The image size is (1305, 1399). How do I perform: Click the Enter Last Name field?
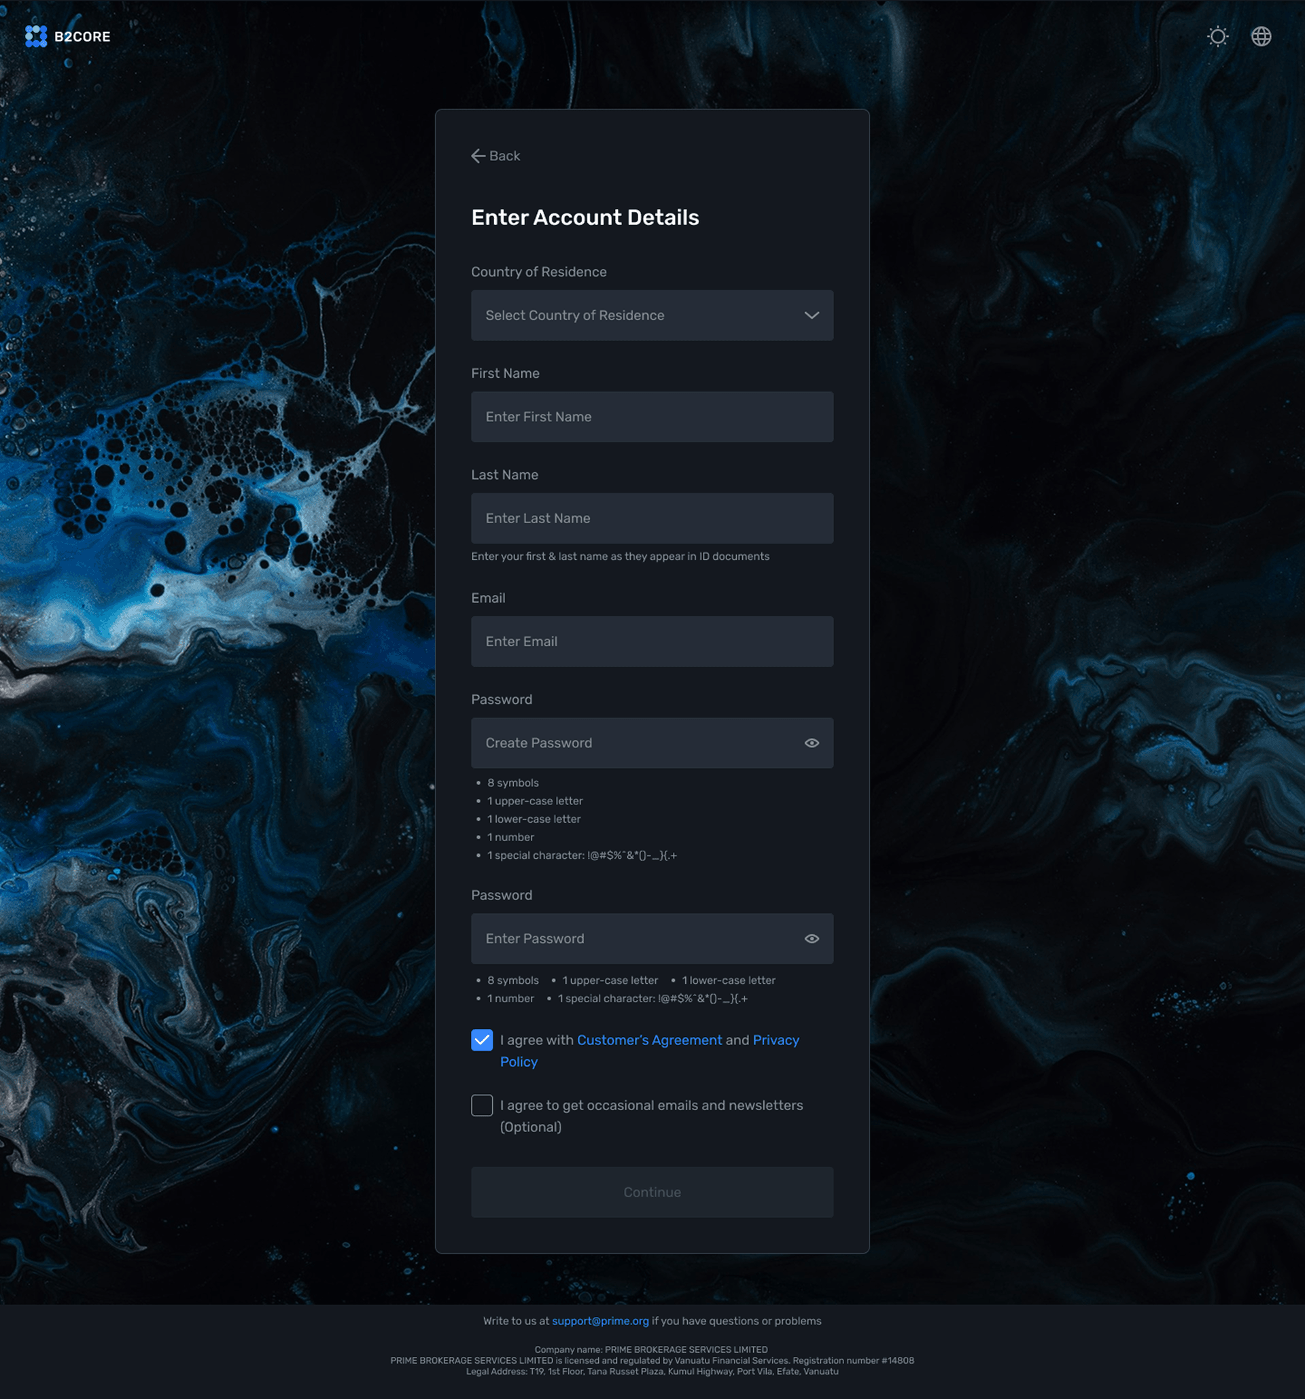(652, 518)
